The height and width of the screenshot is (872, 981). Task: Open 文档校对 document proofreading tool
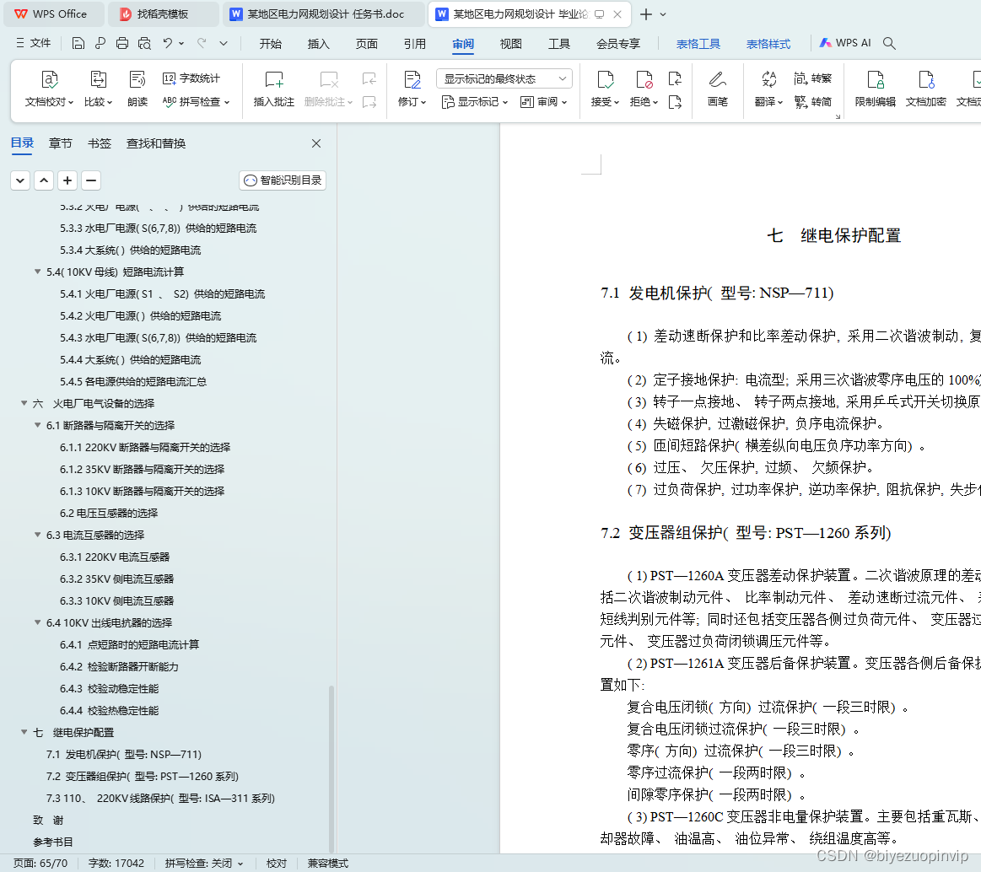click(x=50, y=89)
